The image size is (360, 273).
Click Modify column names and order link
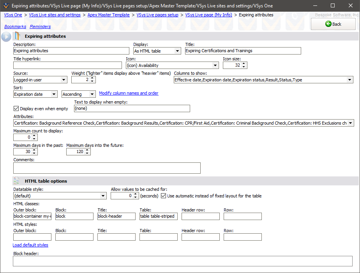coord(129,93)
